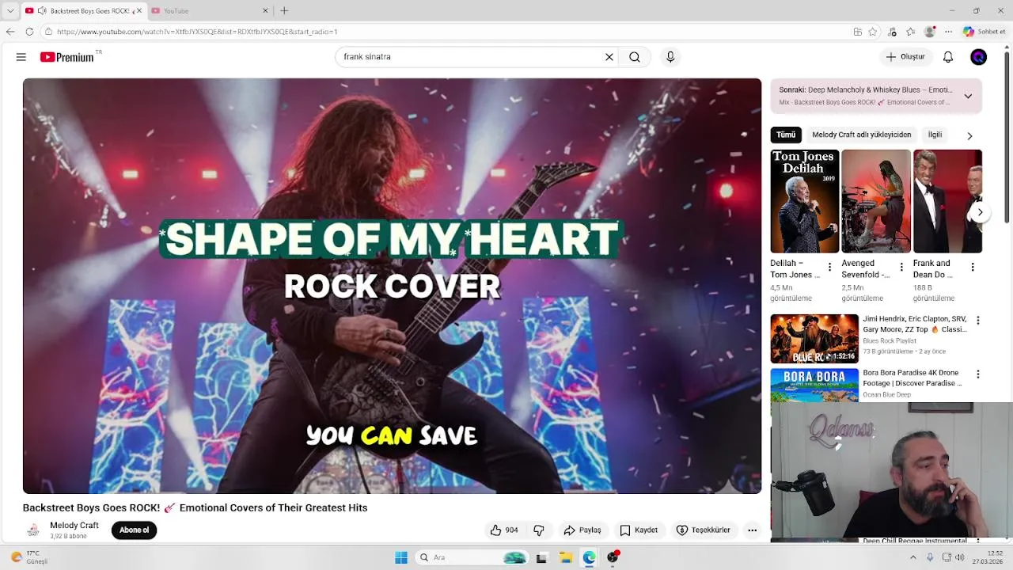Open the browser media control icon
The image size is (1013, 570).
pyautogui.click(x=893, y=32)
